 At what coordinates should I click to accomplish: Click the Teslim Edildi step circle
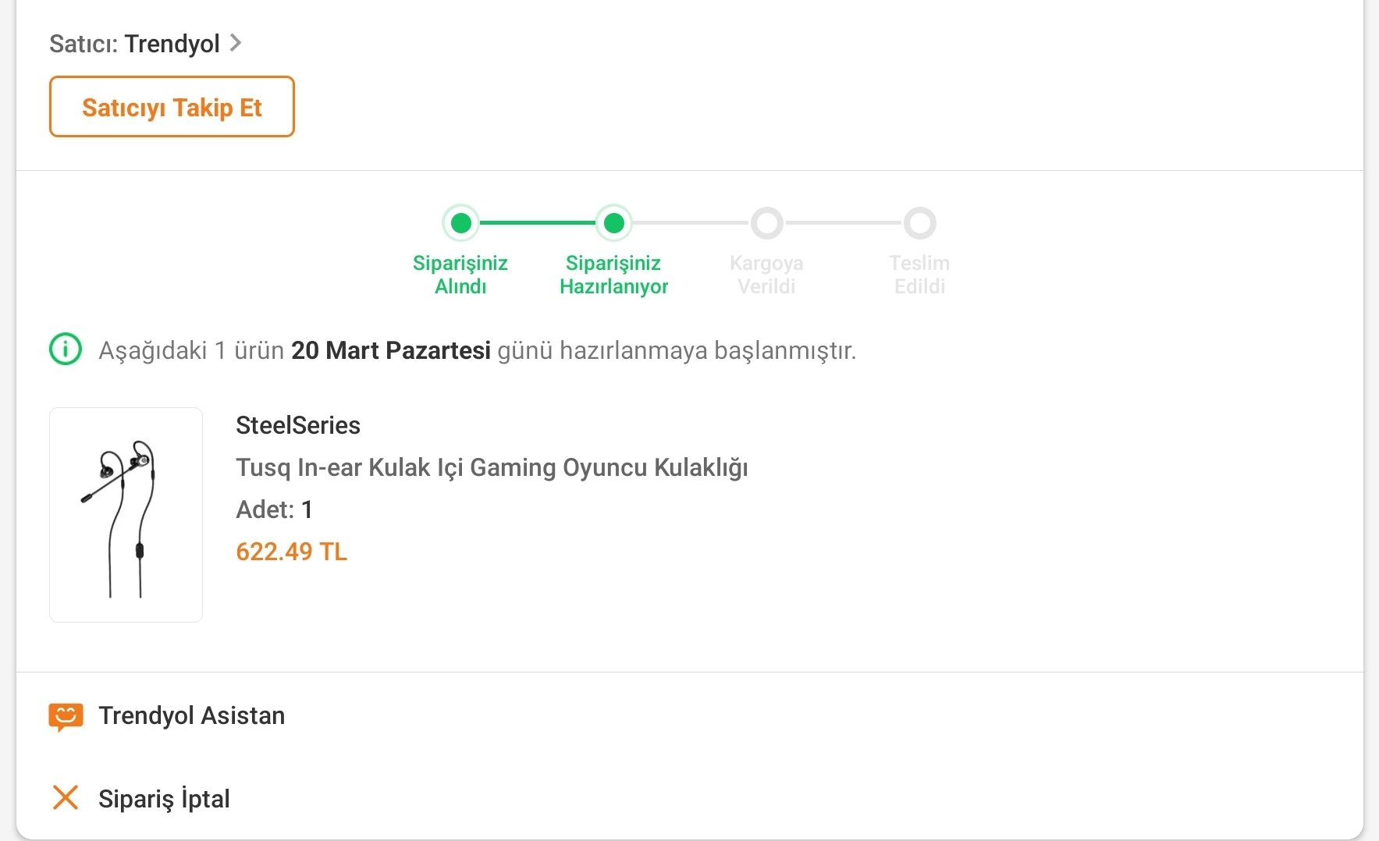pos(920,223)
